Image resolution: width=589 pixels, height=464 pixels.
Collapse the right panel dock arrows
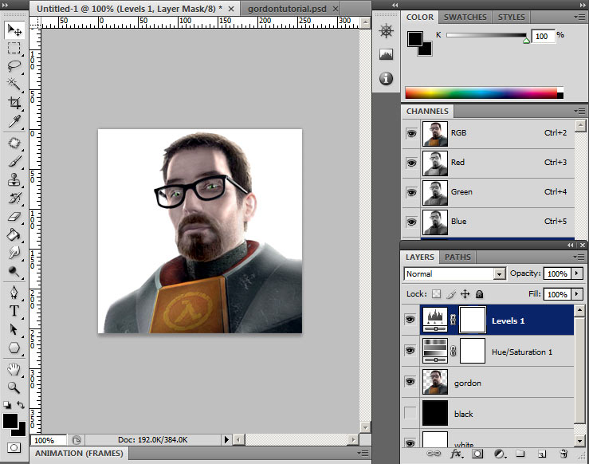[581, 5]
